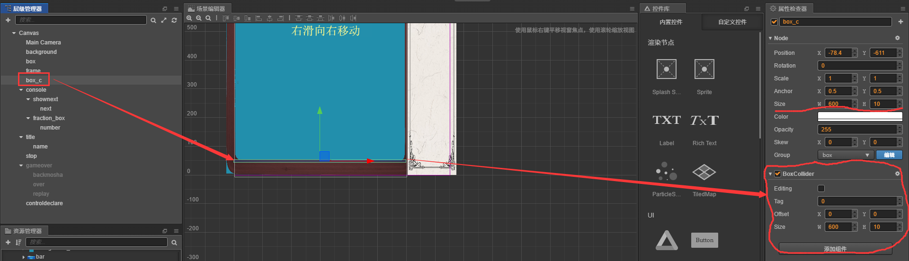Collapse the fraction_box node
This screenshot has width=909, height=261.
(x=28, y=118)
